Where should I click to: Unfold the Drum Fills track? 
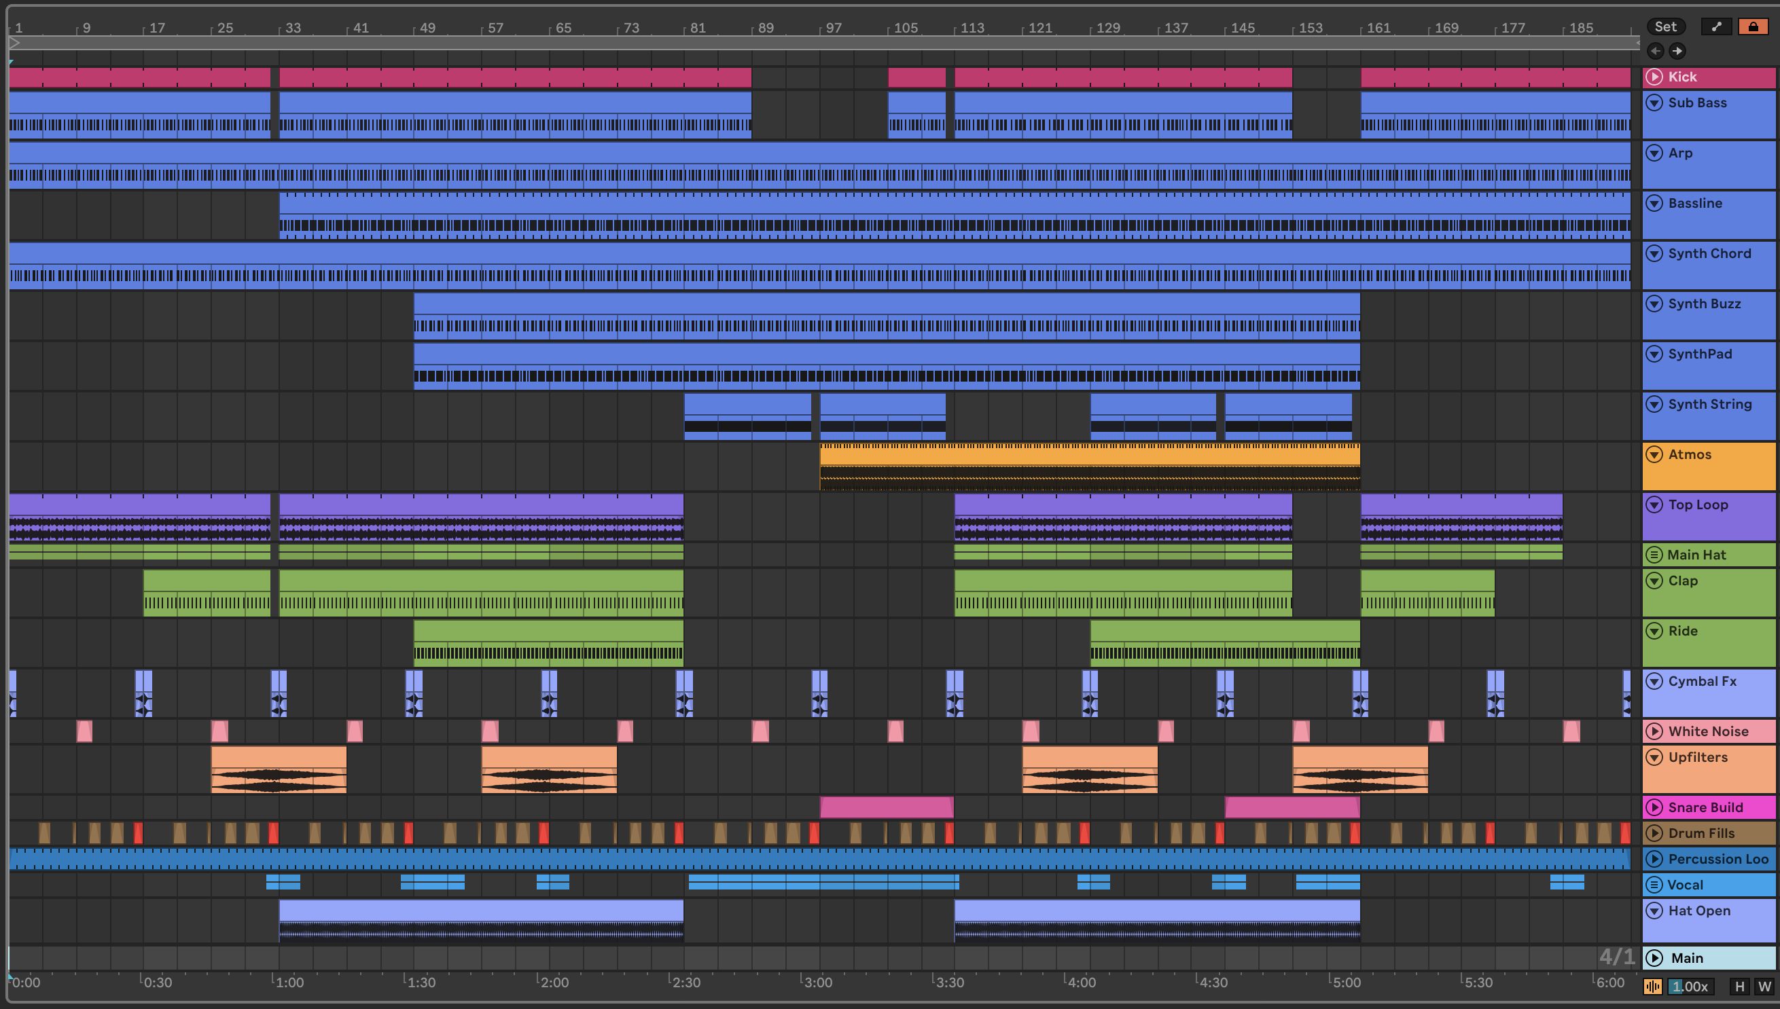(x=1654, y=833)
